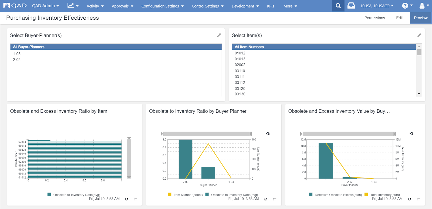Viewport: 432px width, 209px height.
Task: Click the item list scrollbar thumb
Action: tap(419, 52)
